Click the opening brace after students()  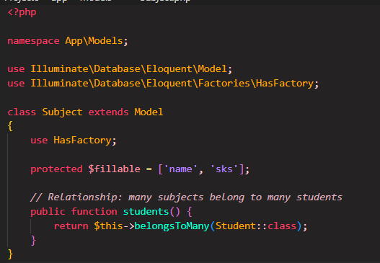pos(190,212)
